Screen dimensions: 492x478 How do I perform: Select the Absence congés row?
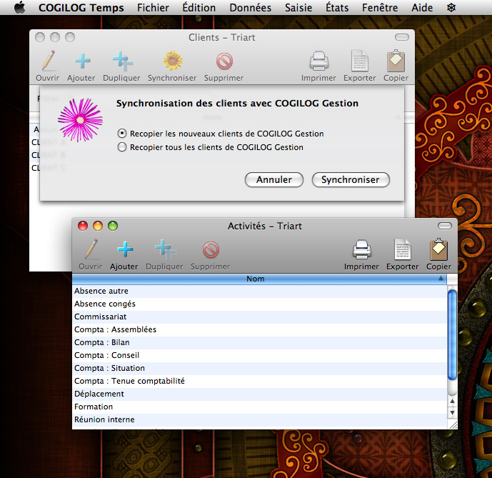click(x=259, y=304)
